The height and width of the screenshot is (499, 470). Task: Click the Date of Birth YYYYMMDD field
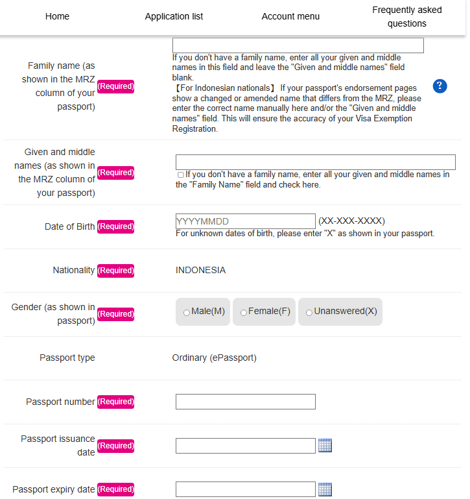point(245,221)
